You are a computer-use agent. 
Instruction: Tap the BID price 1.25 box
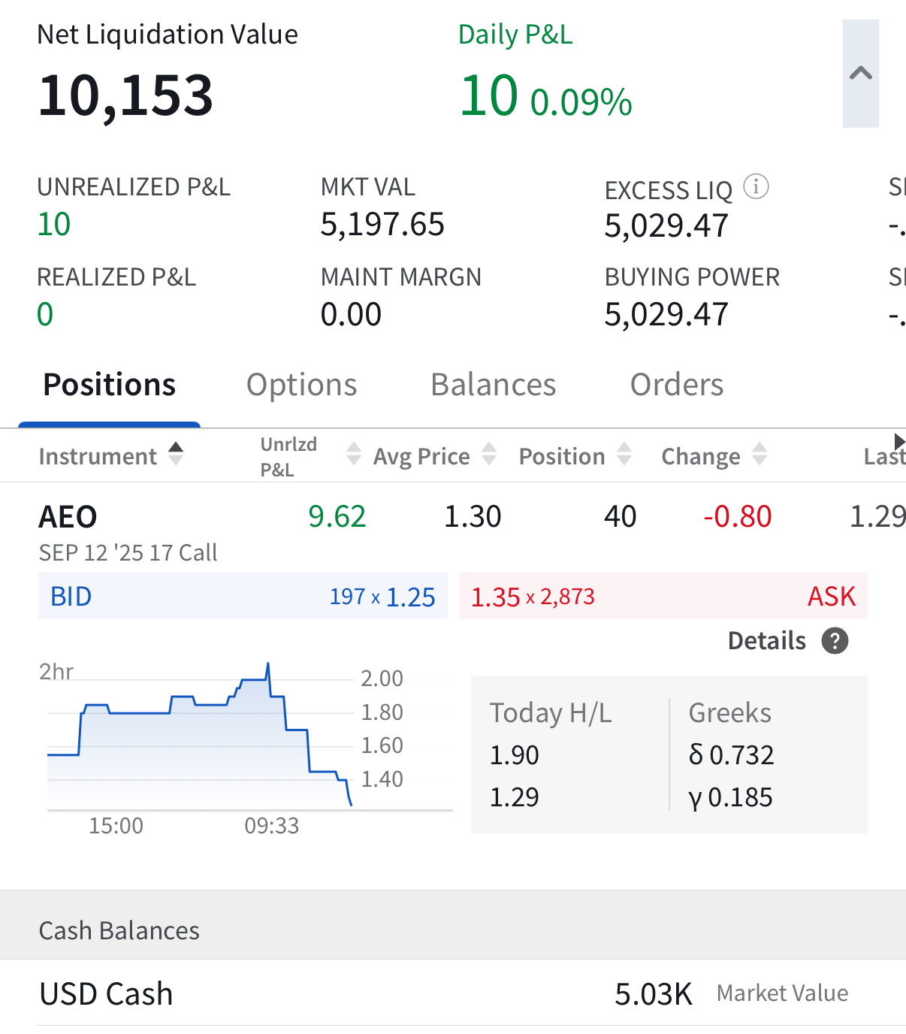(243, 597)
